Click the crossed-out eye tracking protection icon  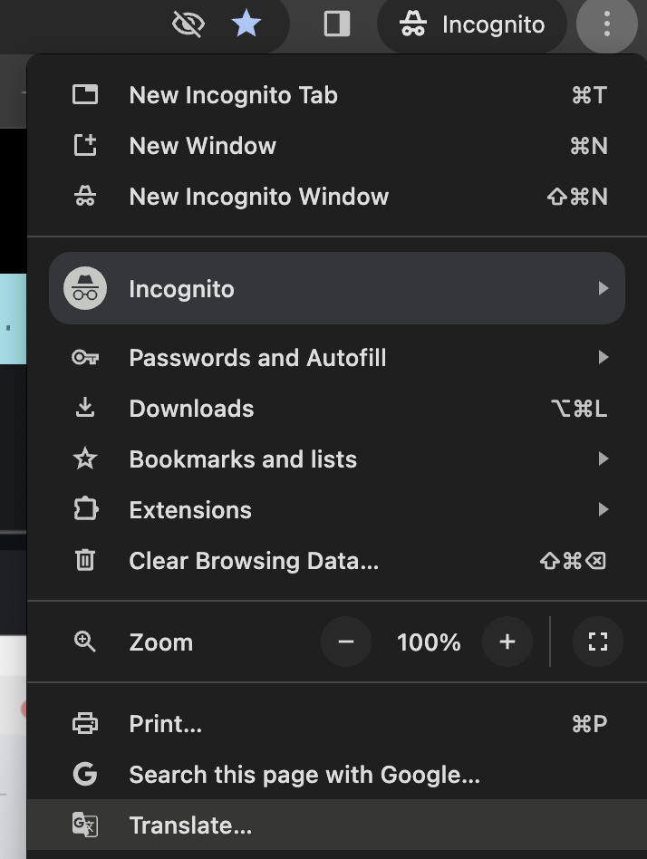point(188,24)
